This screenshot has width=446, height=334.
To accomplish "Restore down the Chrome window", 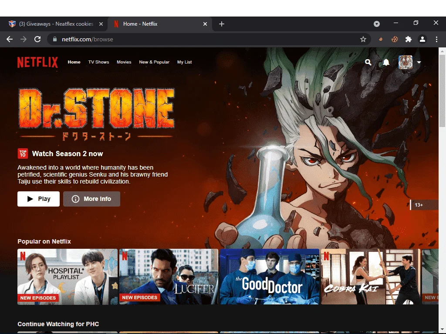I will coord(416,23).
